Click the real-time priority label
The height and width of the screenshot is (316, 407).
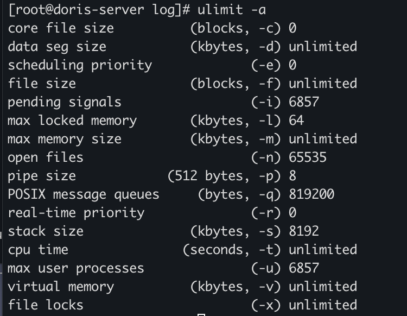pos(76,213)
